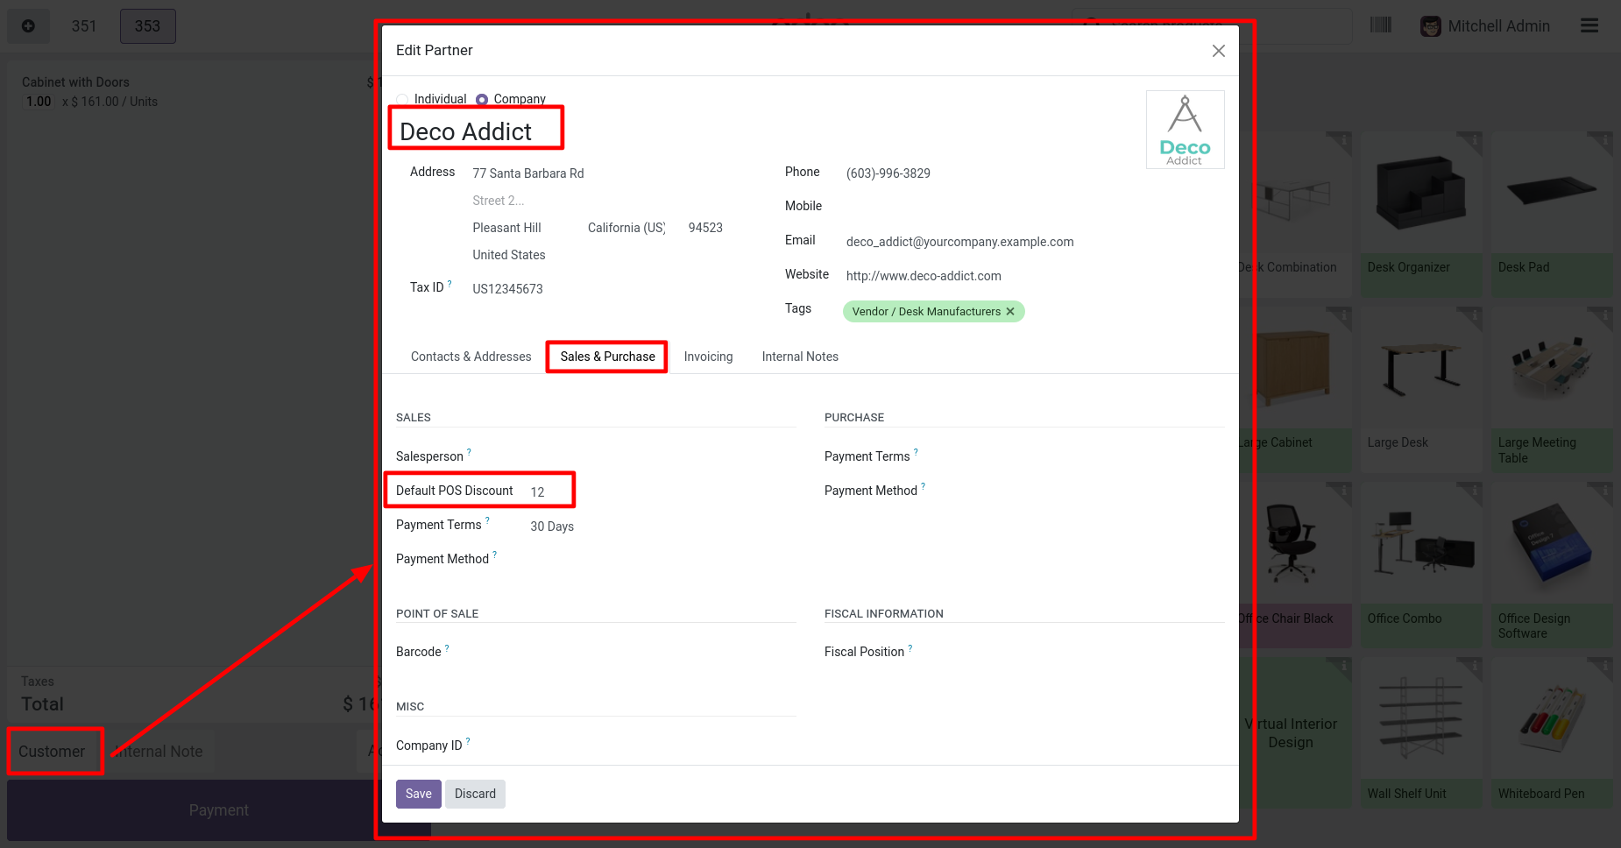1621x848 pixels.
Task: Select the Company radio option
Action: click(481, 99)
